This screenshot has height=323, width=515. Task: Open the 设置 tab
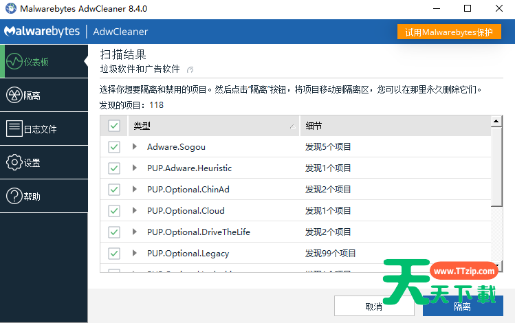(x=44, y=162)
